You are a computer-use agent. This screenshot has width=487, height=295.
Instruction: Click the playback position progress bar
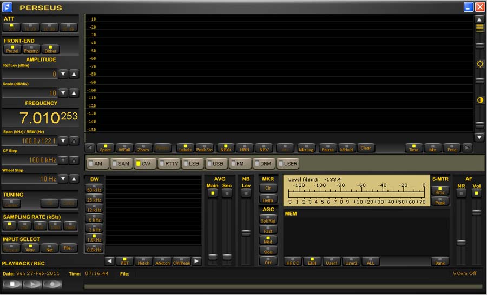tap(284, 286)
